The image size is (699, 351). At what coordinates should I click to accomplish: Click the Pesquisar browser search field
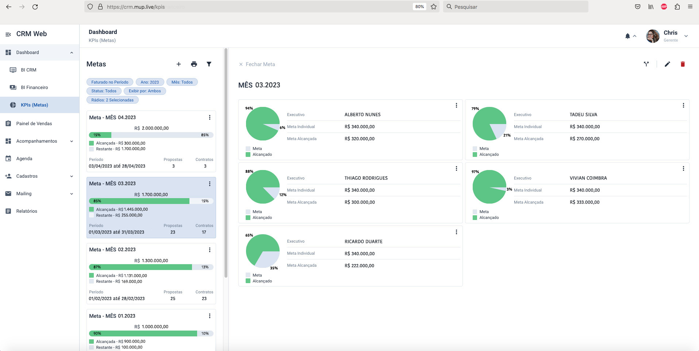[x=515, y=7]
